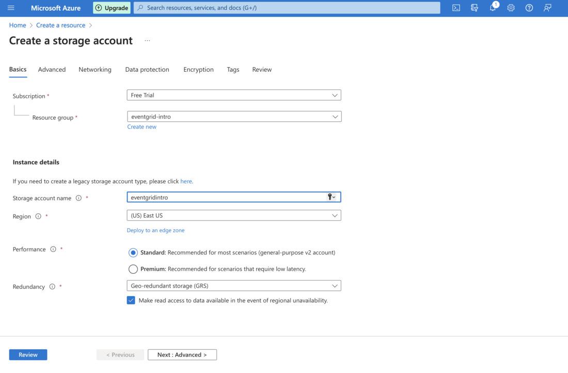Open the Directories and subscriptions filter icon
Viewport: 568px width, 373px height.
click(x=475, y=8)
